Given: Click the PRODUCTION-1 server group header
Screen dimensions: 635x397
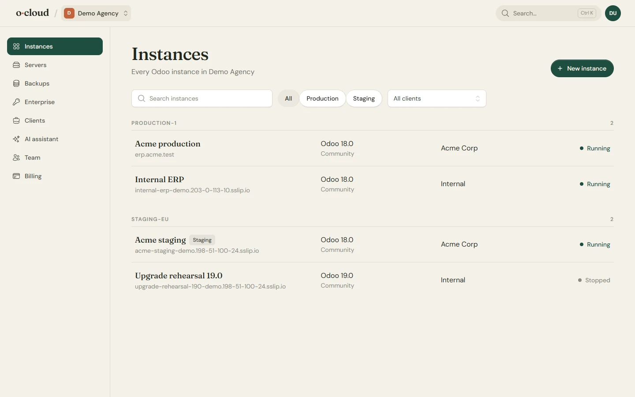Looking at the screenshot, I should pos(154,123).
